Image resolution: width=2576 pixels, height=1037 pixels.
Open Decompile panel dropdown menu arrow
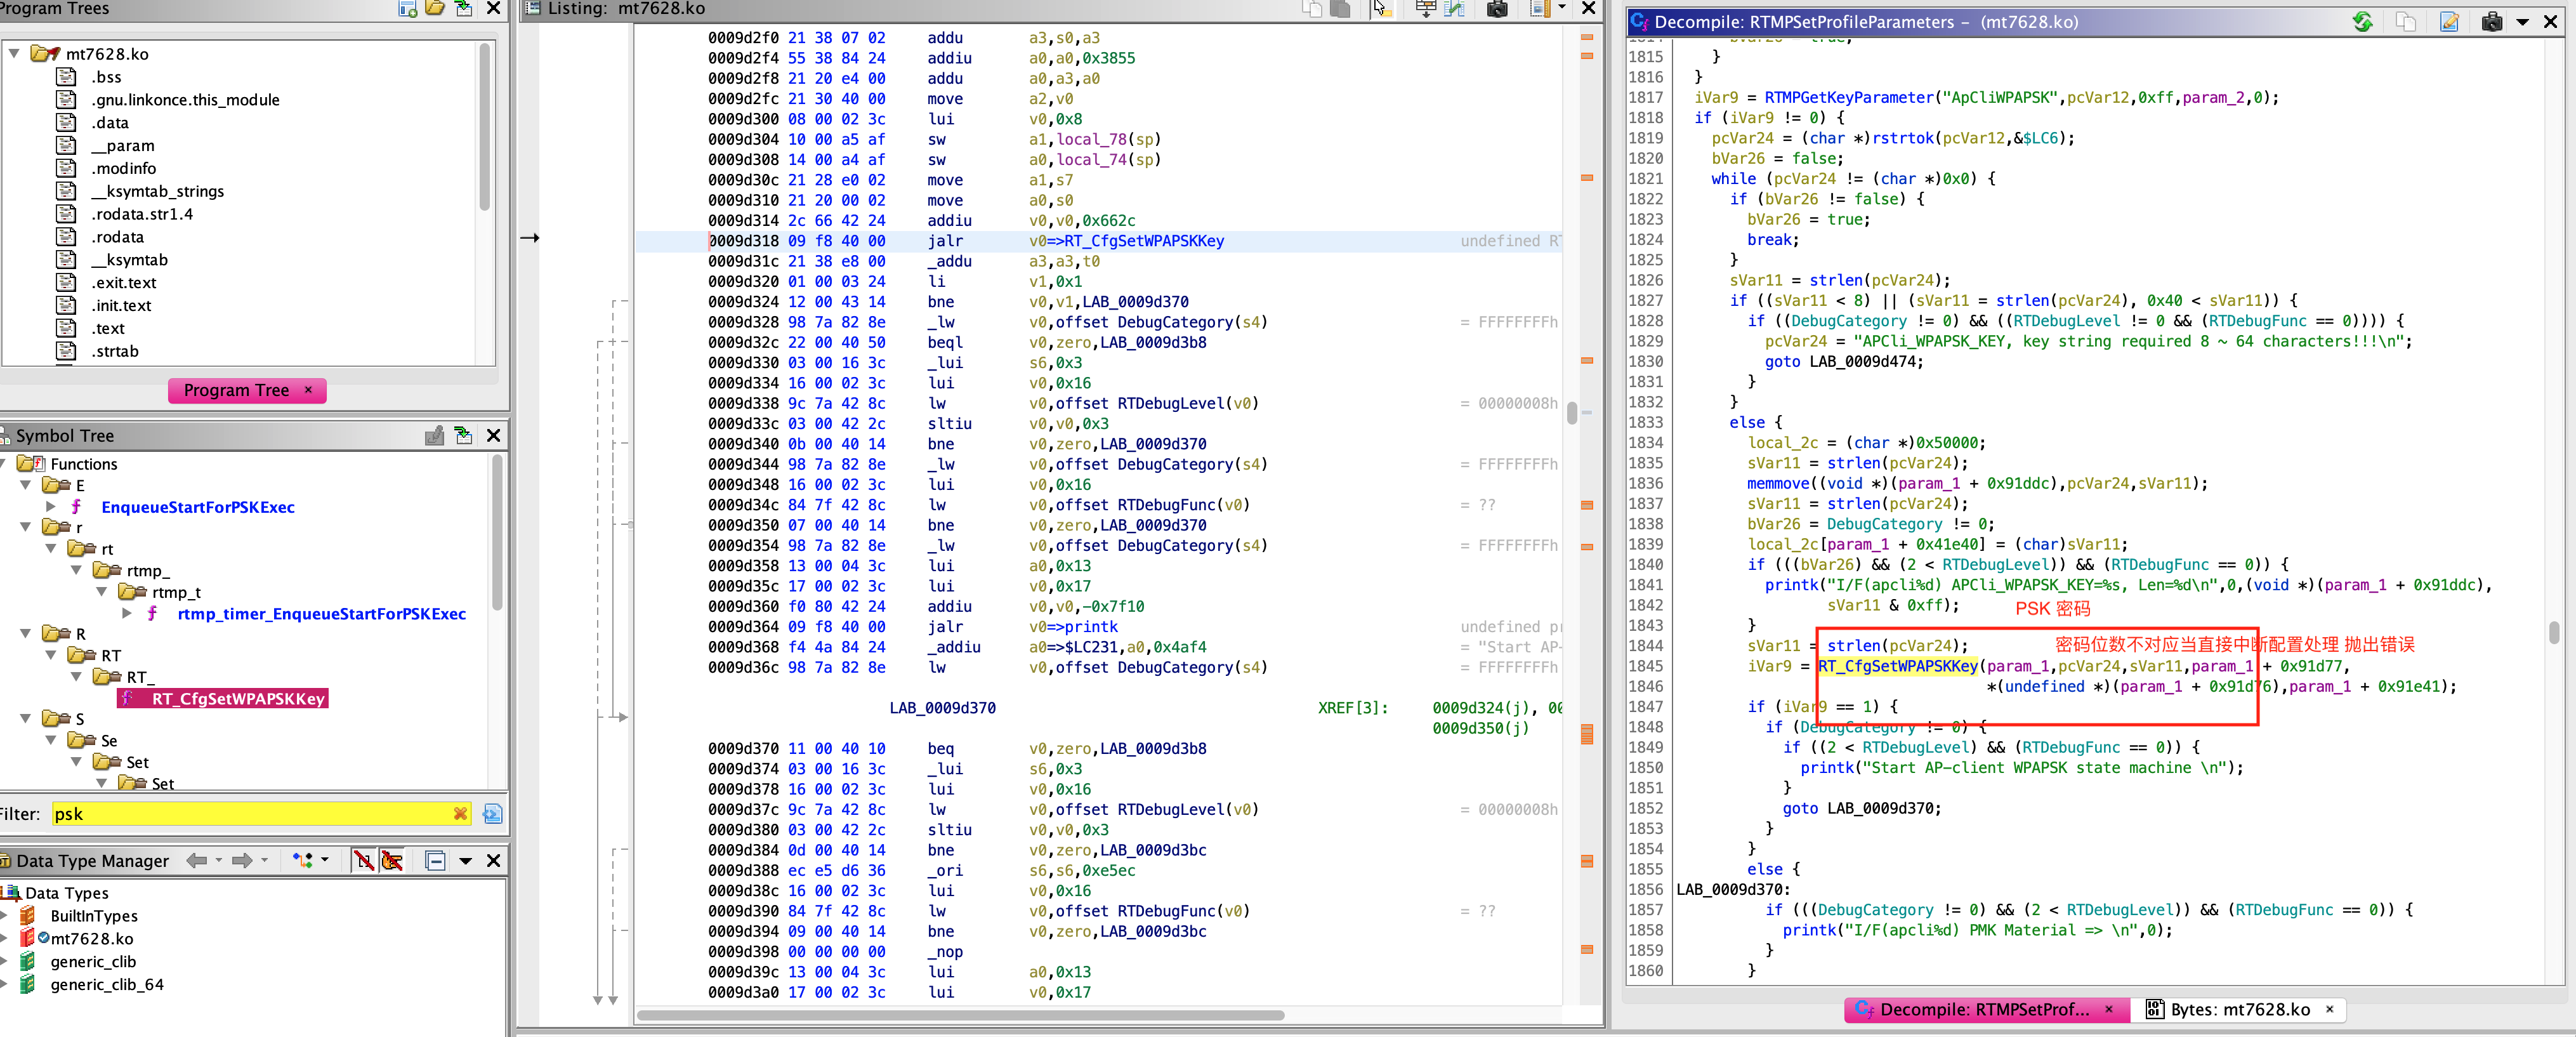pyautogui.click(x=2523, y=21)
